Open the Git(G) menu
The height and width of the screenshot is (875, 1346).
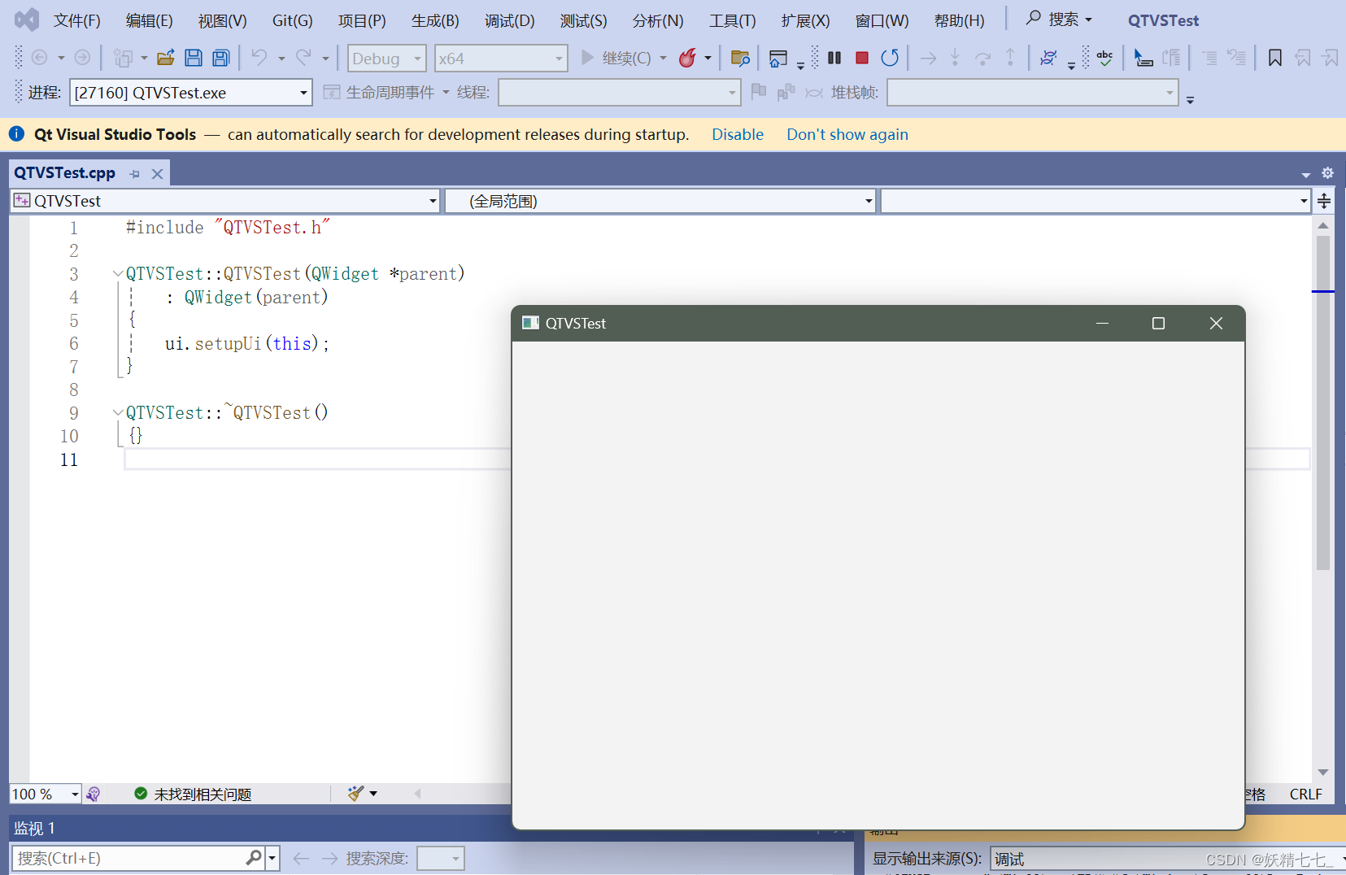coord(293,20)
